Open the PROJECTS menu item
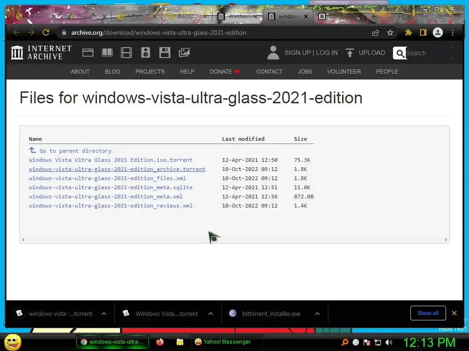 tap(150, 72)
